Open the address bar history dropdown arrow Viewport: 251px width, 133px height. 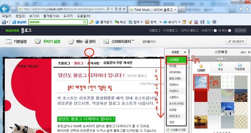click(112, 9)
